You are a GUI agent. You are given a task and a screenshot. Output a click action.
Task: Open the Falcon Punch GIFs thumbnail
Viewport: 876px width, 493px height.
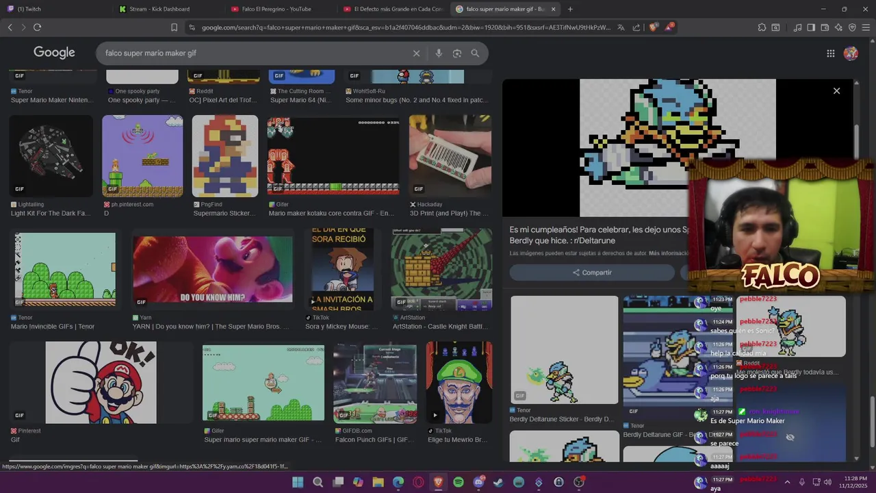coord(375,383)
